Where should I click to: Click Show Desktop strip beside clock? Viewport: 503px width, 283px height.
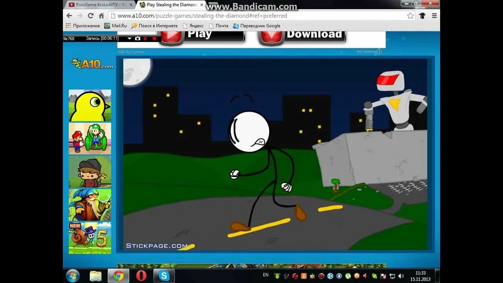[x=437, y=276]
